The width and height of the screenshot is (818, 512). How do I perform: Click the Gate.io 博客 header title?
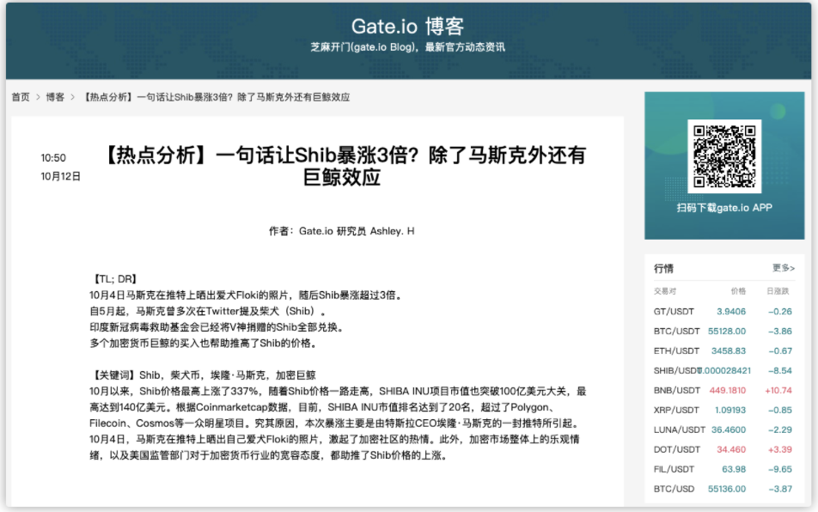[x=407, y=27]
